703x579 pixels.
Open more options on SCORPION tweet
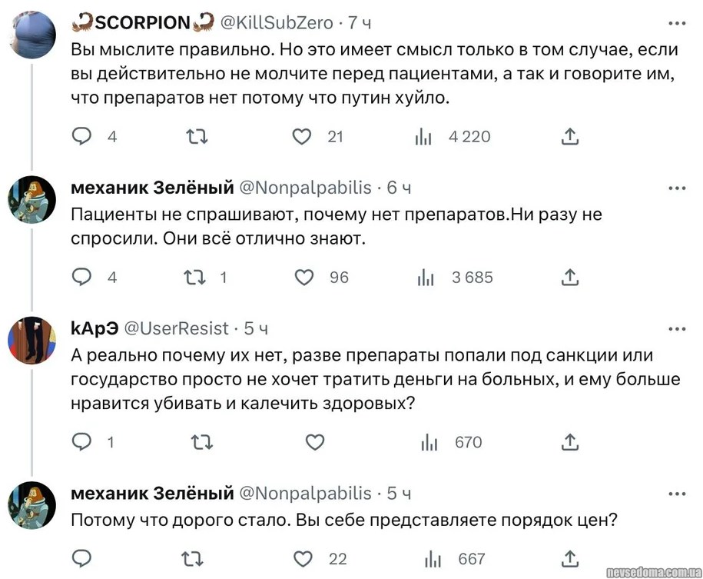[677, 23]
